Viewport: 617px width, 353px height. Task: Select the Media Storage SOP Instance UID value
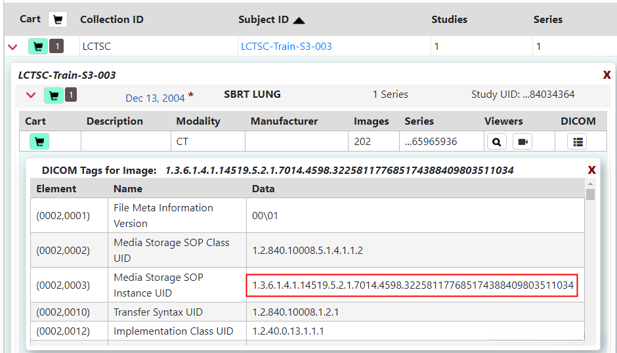pos(412,285)
